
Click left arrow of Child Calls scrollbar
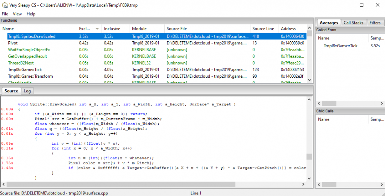pos(319,184)
